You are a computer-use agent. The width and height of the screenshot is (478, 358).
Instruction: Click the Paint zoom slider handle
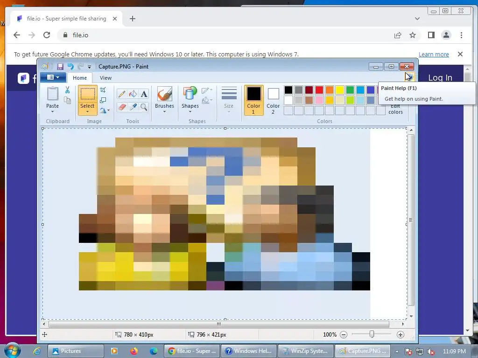[372, 335]
